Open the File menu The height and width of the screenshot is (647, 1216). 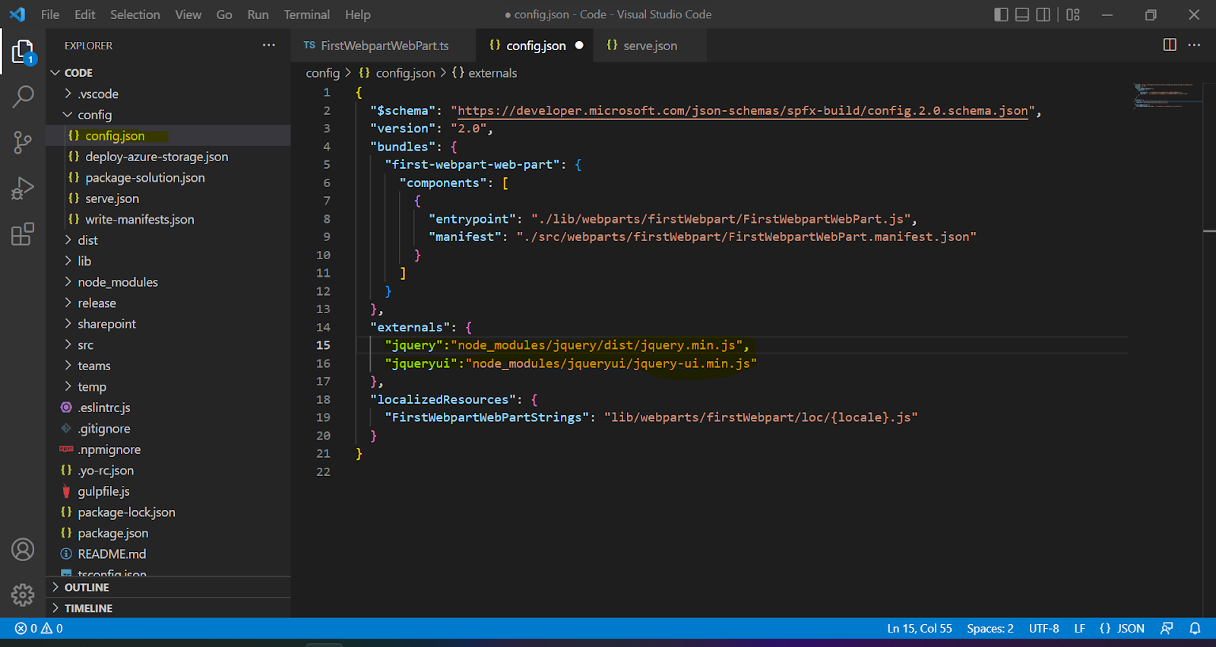tap(50, 14)
